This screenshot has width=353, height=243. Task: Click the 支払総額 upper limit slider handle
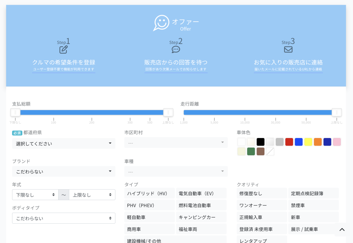click(168, 113)
